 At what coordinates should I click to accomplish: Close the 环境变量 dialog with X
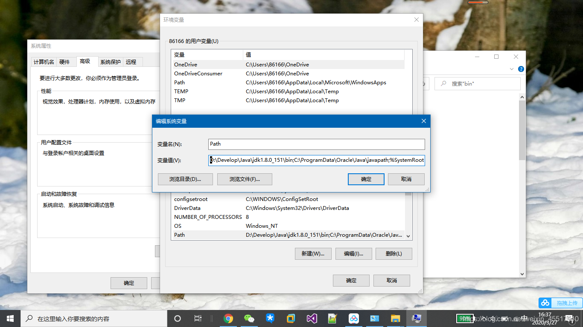[417, 20]
